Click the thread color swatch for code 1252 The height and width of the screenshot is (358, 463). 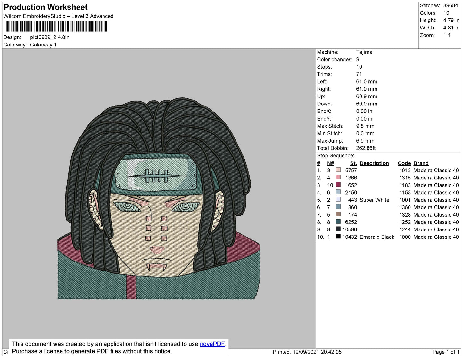[x=338, y=222]
